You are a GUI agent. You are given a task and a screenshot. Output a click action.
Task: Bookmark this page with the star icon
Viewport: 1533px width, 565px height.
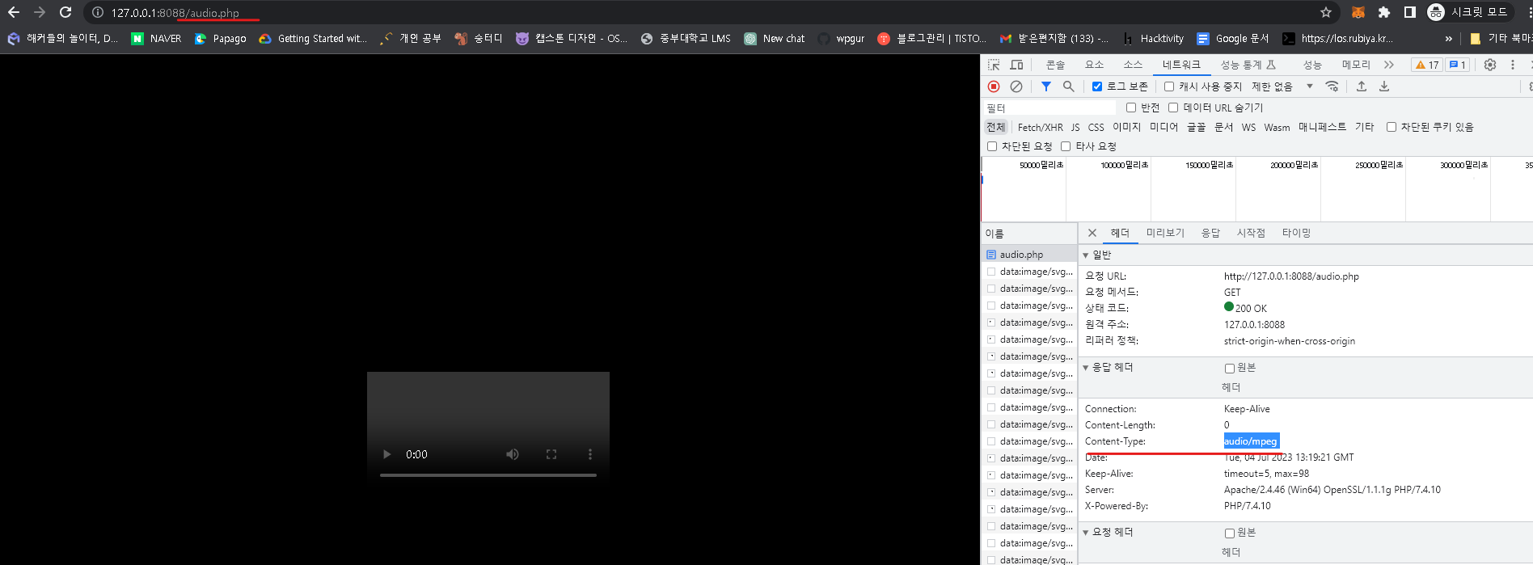[1326, 12]
